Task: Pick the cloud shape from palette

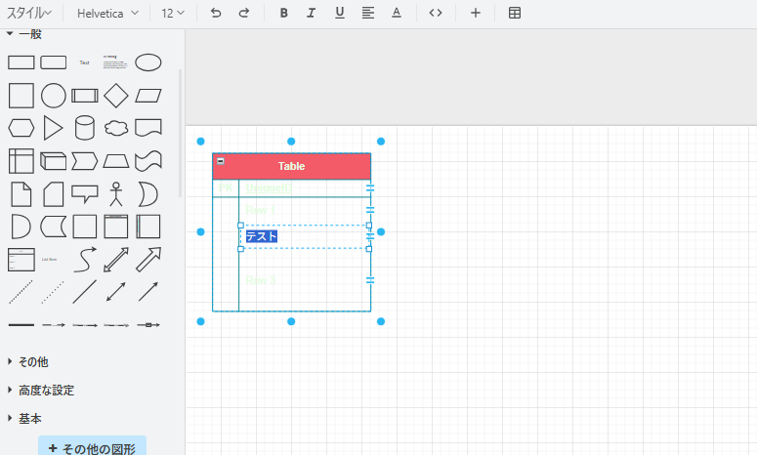Action: [x=116, y=128]
